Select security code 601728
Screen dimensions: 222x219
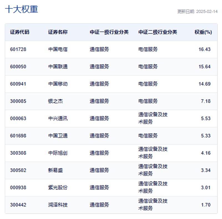(x=18, y=49)
